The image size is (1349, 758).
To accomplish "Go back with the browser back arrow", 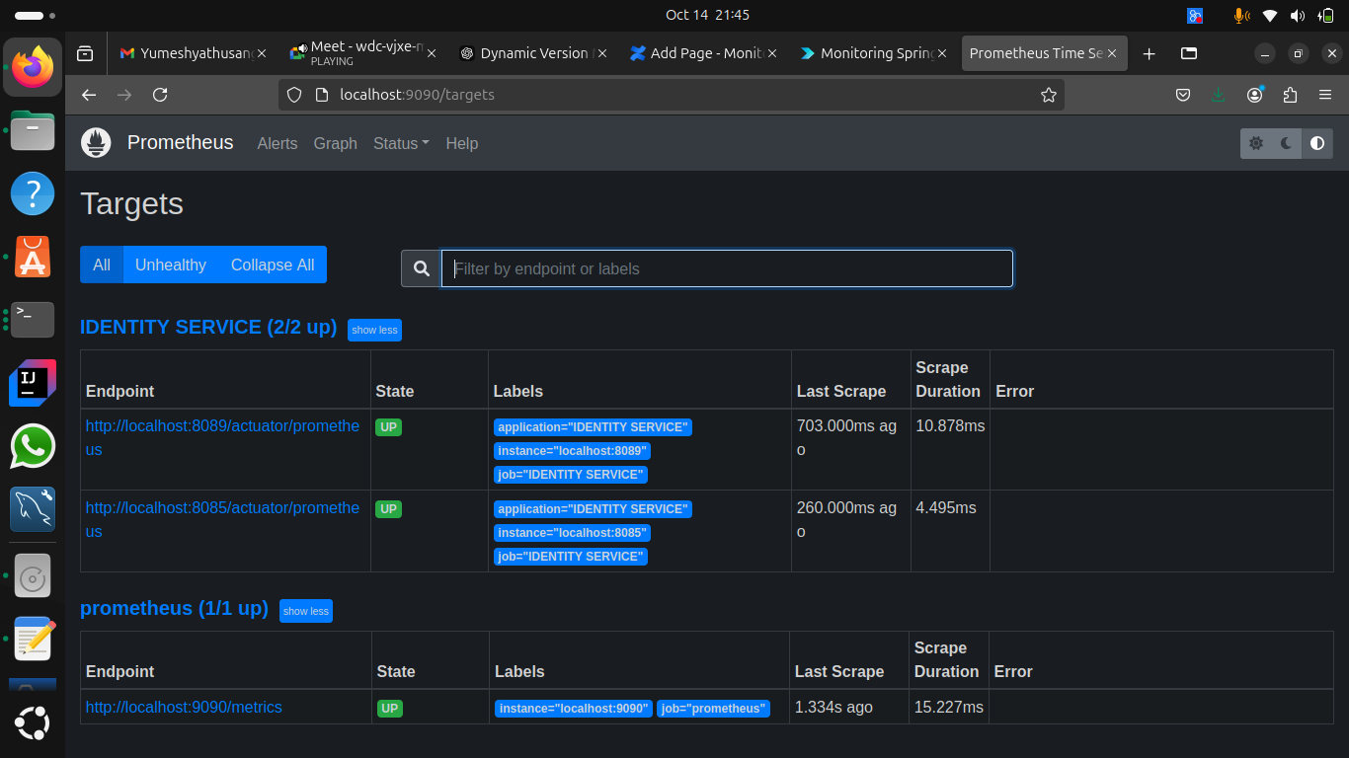I will pos(89,95).
